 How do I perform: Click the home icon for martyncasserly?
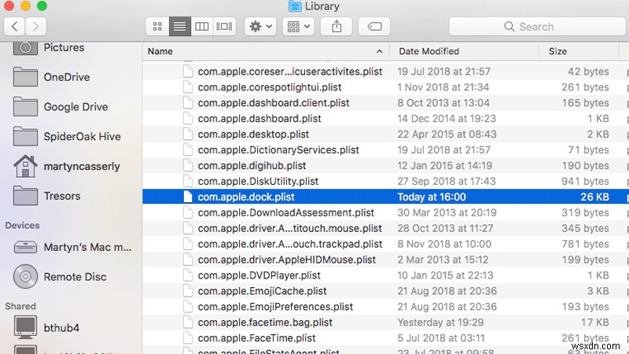25,166
